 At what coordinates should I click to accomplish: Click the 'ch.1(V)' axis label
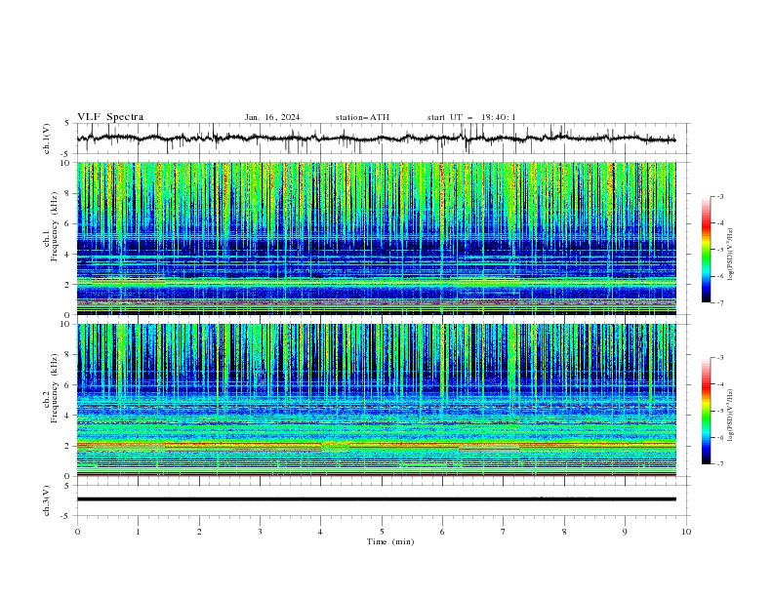47,139
